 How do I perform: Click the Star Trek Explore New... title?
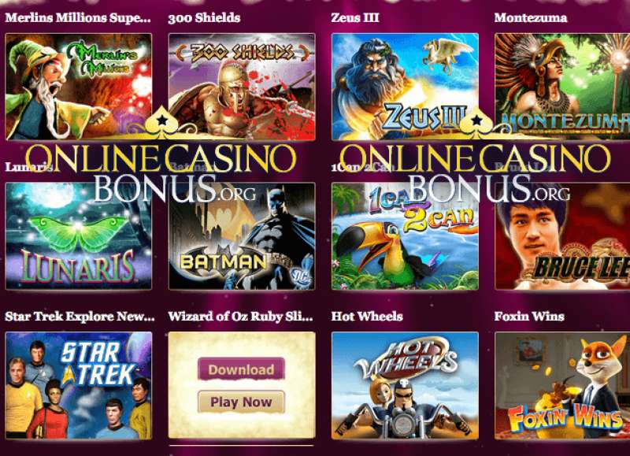coord(80,317)
